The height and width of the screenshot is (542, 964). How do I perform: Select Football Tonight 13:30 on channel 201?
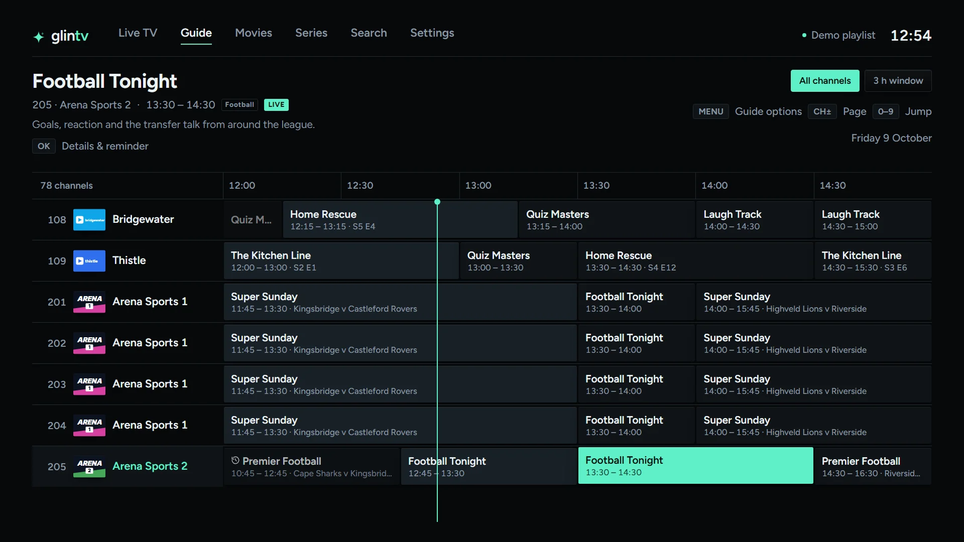637,302
